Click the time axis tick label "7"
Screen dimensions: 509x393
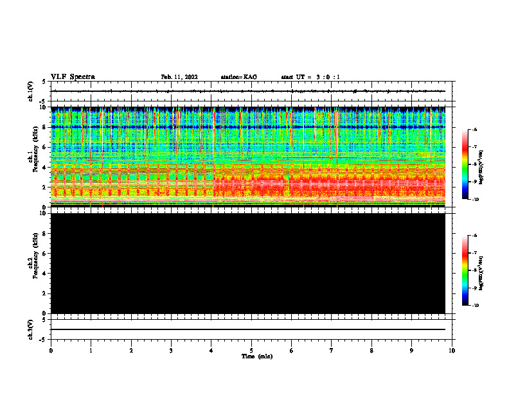click(x=332, y=351)
